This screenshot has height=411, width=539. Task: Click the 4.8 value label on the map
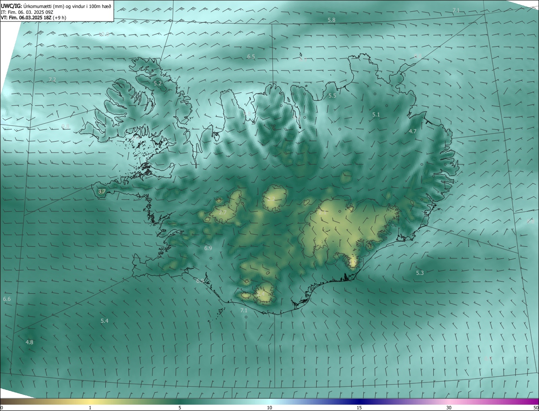click(29, 342)
